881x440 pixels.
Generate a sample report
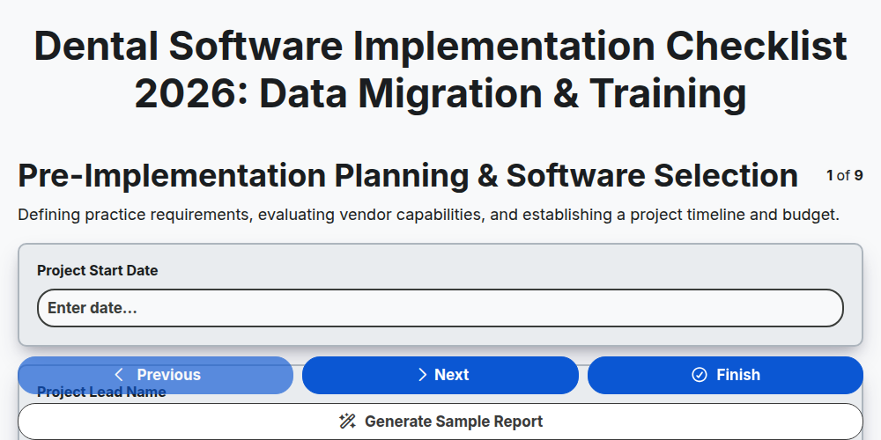[440, 422]
